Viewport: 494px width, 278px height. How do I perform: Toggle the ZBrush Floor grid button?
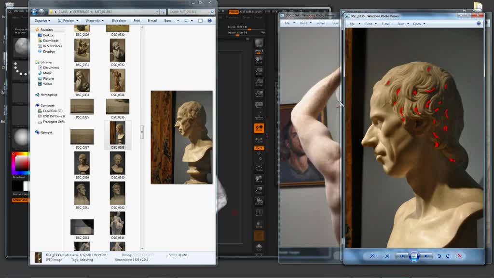click(259, 117)
